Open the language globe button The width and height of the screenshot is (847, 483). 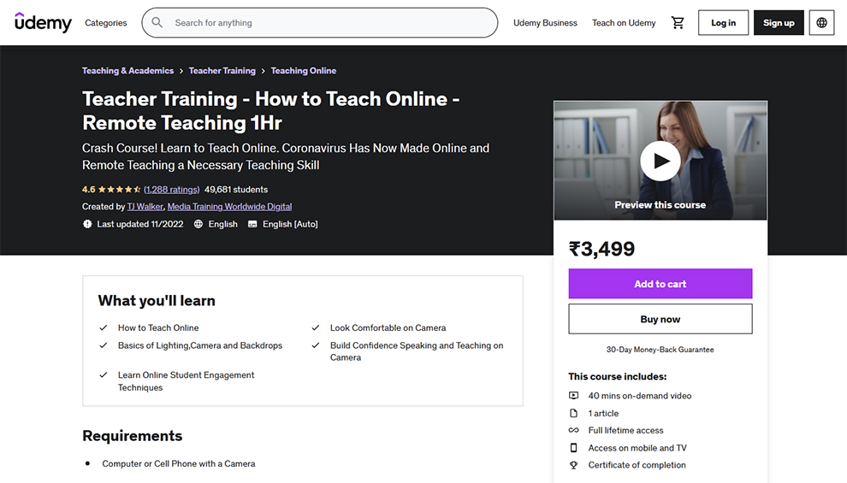(821, 23)
